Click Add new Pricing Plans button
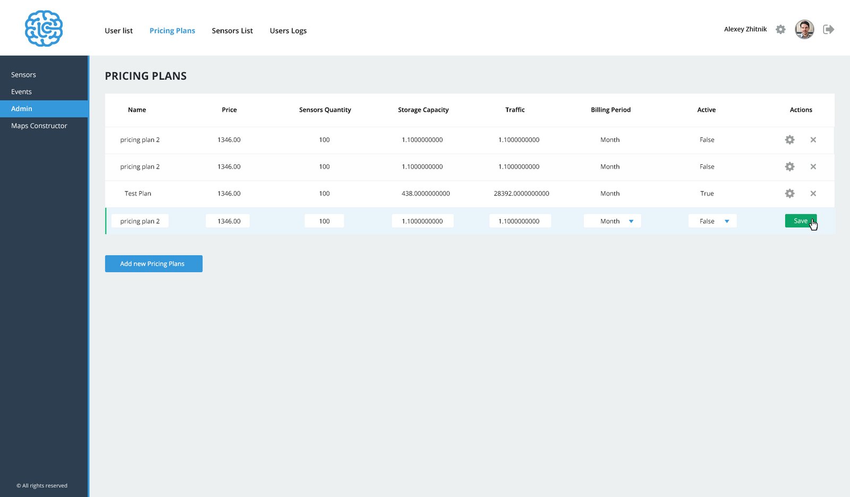 [x=154, y=264]
